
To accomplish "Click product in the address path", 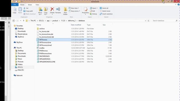I will coord(55,21).
